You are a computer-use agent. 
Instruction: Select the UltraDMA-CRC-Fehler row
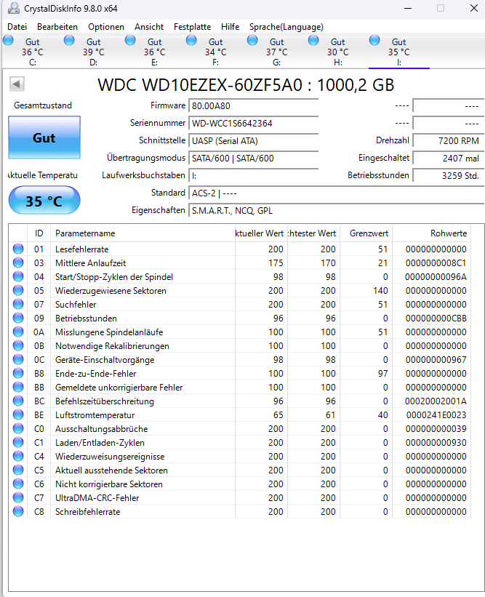(240, 497)
